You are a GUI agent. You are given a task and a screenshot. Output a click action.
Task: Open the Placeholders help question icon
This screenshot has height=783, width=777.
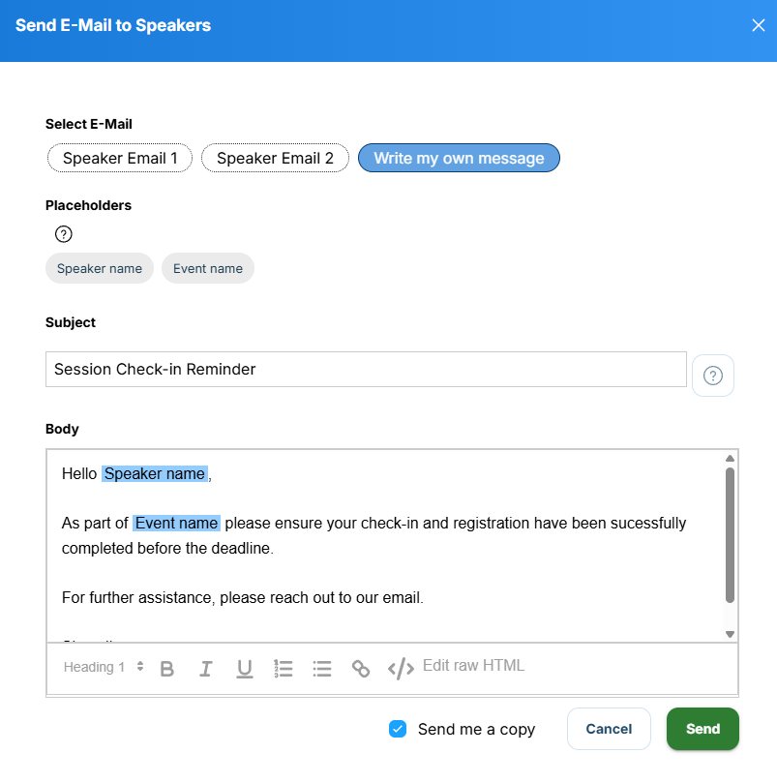[64, 233]
